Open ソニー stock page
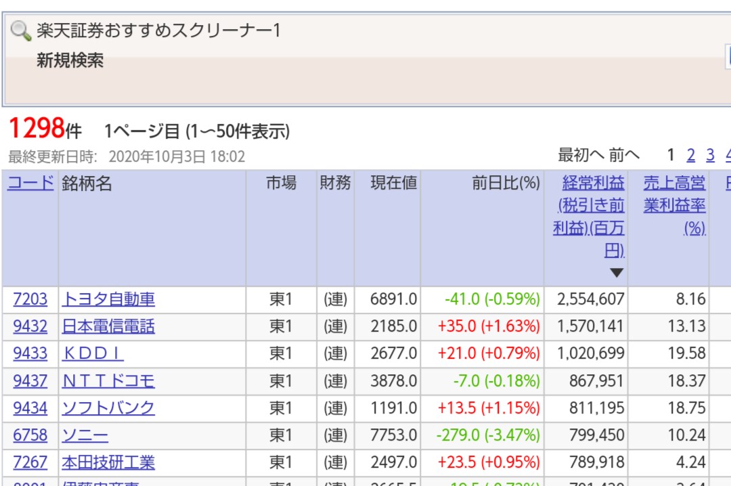The height and width of the screenshot is (486, 731). pos(85,435)
